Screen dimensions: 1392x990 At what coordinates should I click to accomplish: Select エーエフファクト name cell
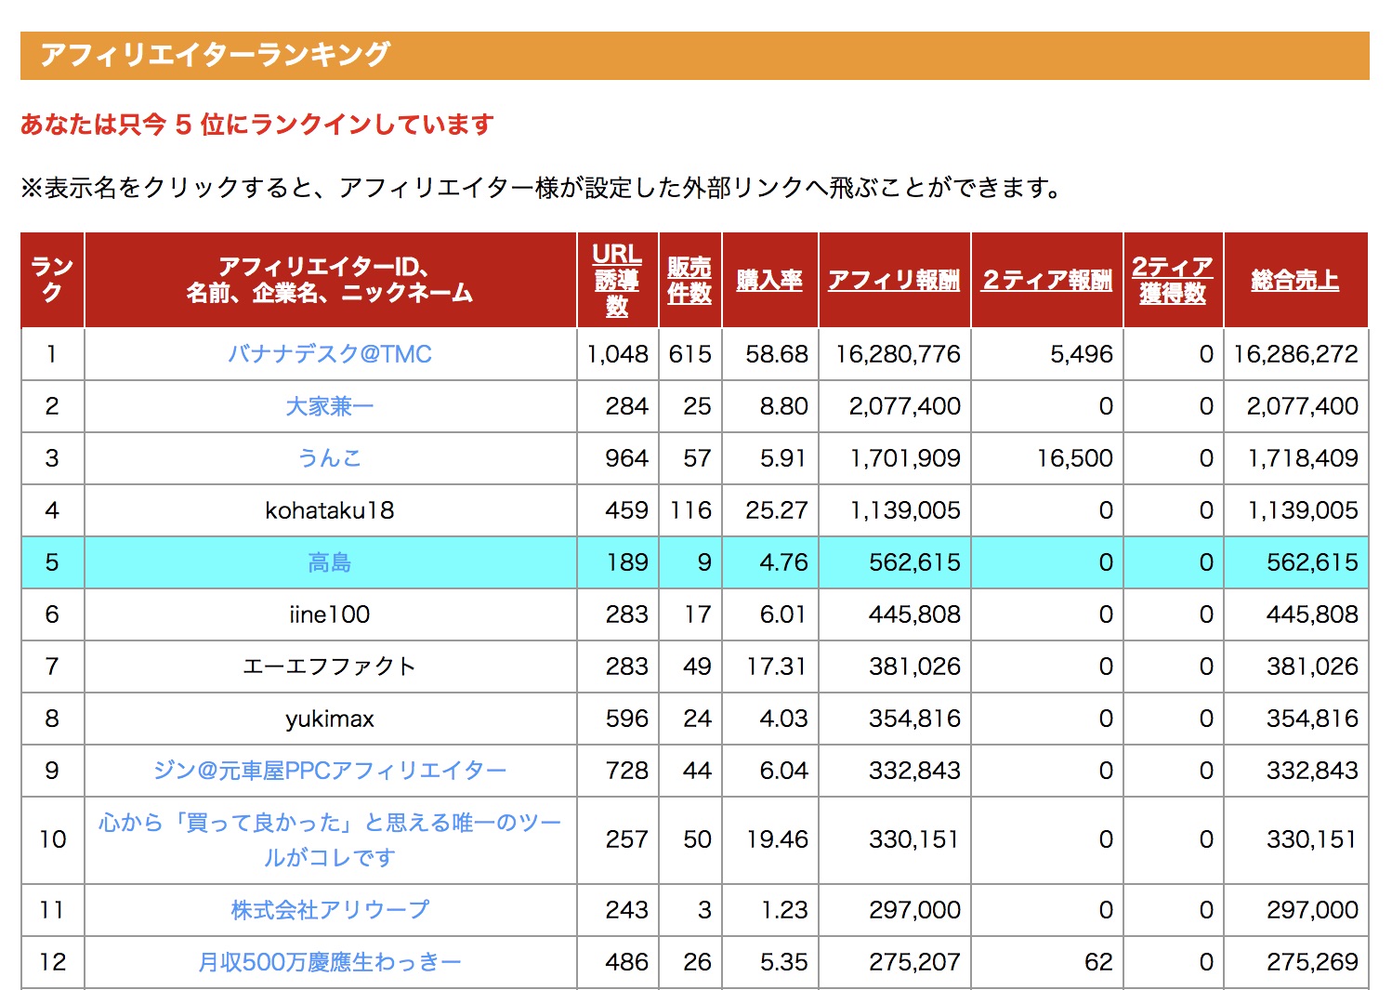point(330,667)
